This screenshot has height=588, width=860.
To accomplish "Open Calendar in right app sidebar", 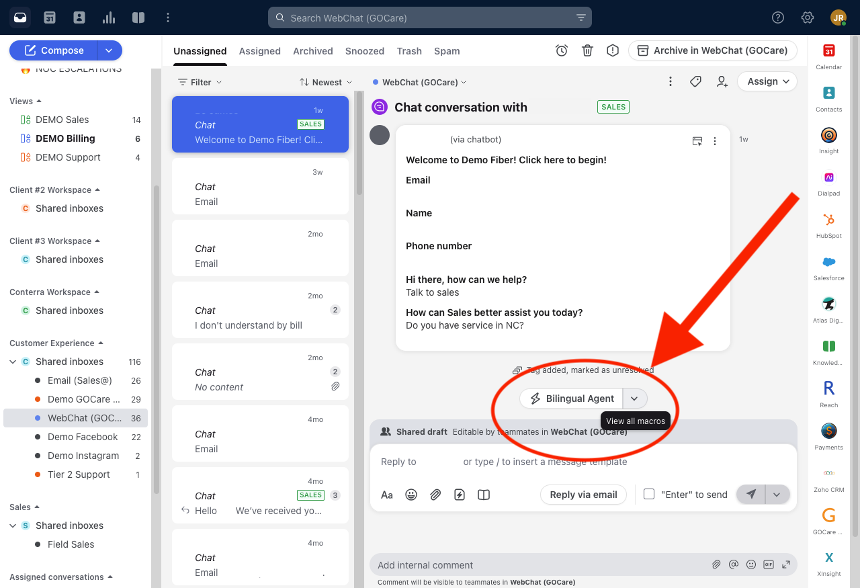I will (828, 57).
